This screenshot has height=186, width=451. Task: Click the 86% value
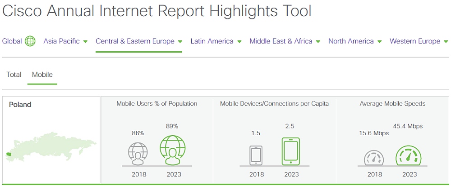pos(138,133)
